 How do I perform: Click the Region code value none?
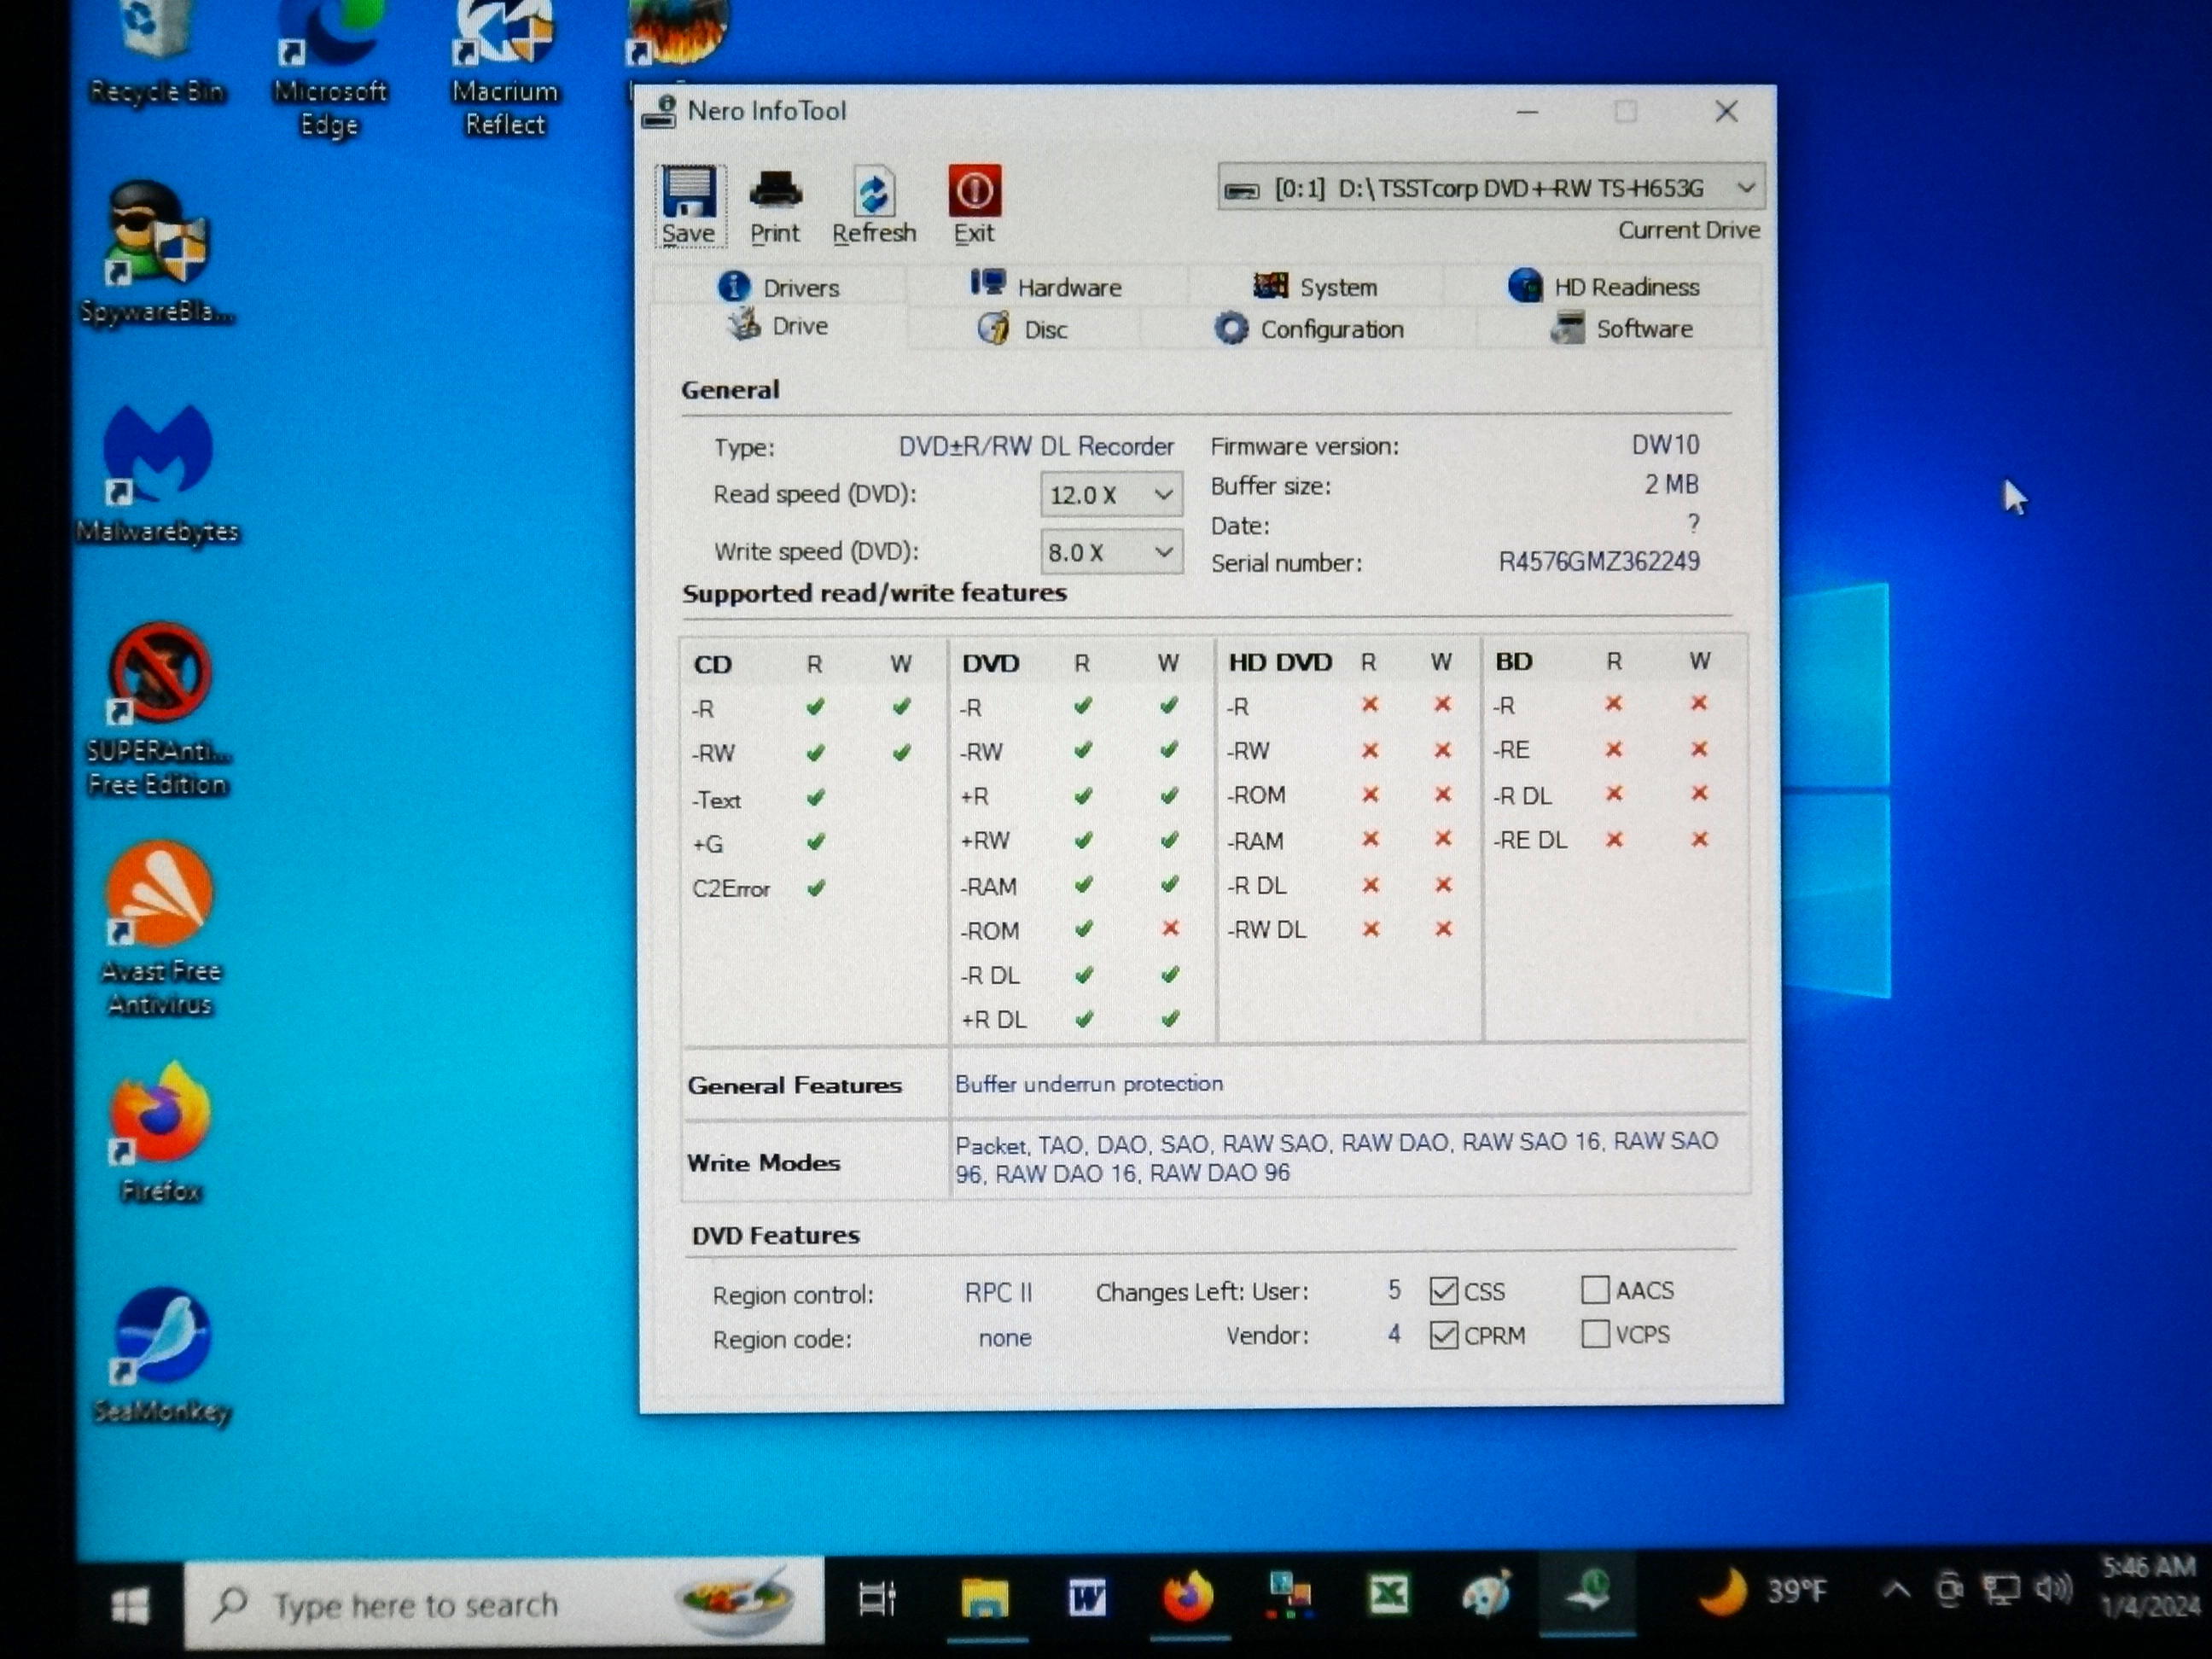[1005, 1338]
